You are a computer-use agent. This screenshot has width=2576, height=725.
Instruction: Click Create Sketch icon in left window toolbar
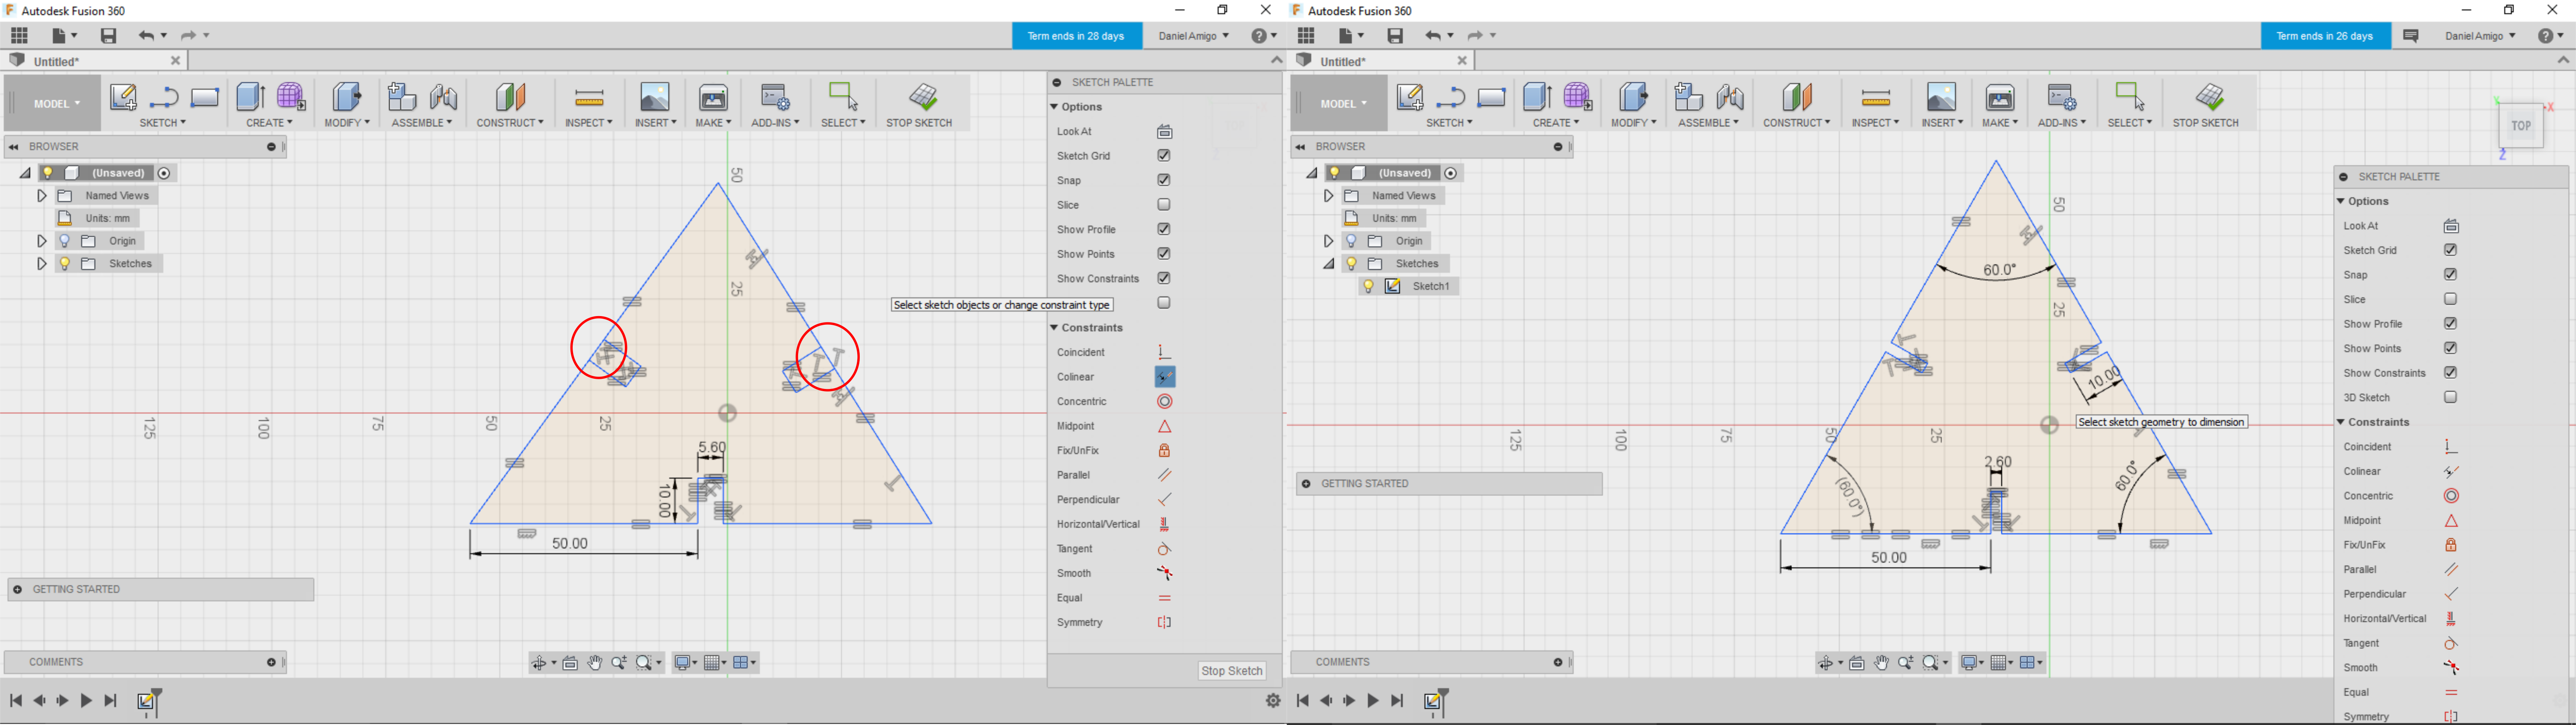pyautogui.click(x=123, y=97)
